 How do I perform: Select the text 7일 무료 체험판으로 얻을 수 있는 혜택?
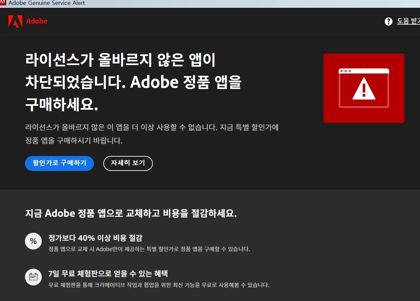point(108,274)
